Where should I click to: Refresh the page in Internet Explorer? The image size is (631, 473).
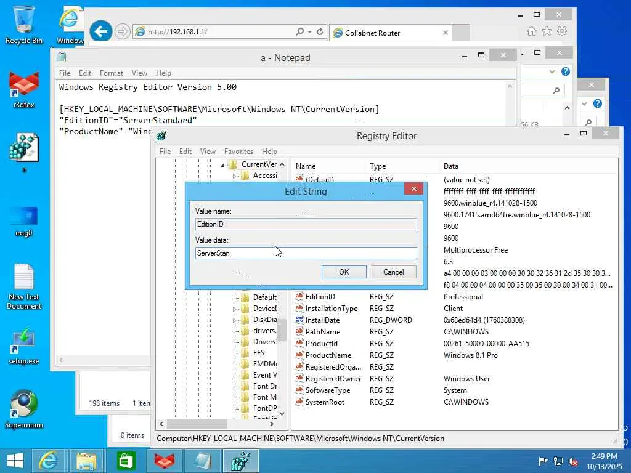320,31
